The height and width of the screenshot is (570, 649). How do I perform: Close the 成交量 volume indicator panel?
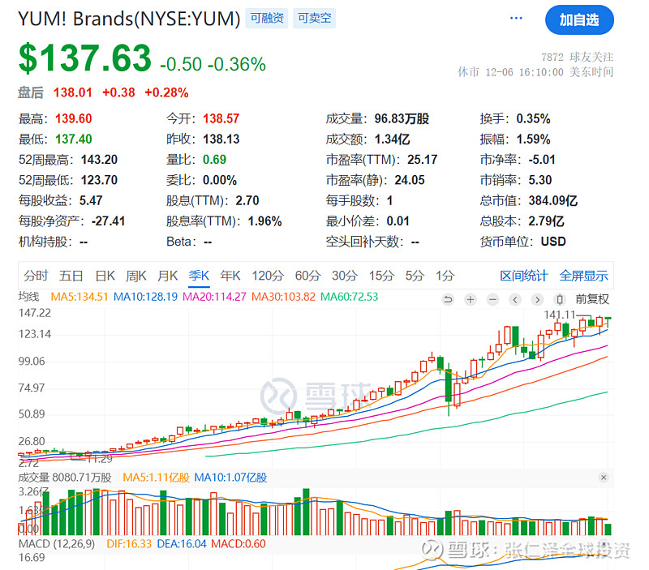(604, 478)
